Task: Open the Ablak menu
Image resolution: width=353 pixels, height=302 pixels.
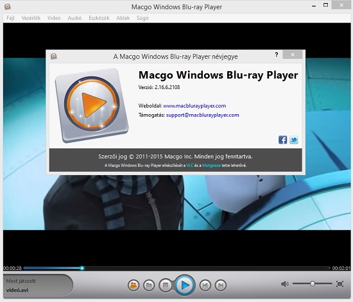Action: (123, 18)
